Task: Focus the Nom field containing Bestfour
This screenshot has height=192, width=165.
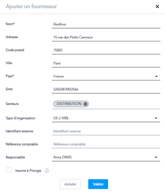Action: pos(106,24)
